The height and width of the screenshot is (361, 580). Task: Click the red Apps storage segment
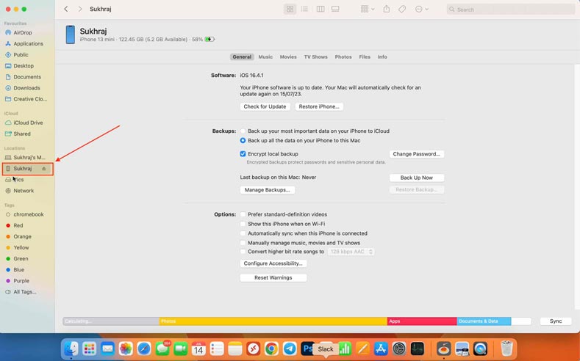coord(422,321)
